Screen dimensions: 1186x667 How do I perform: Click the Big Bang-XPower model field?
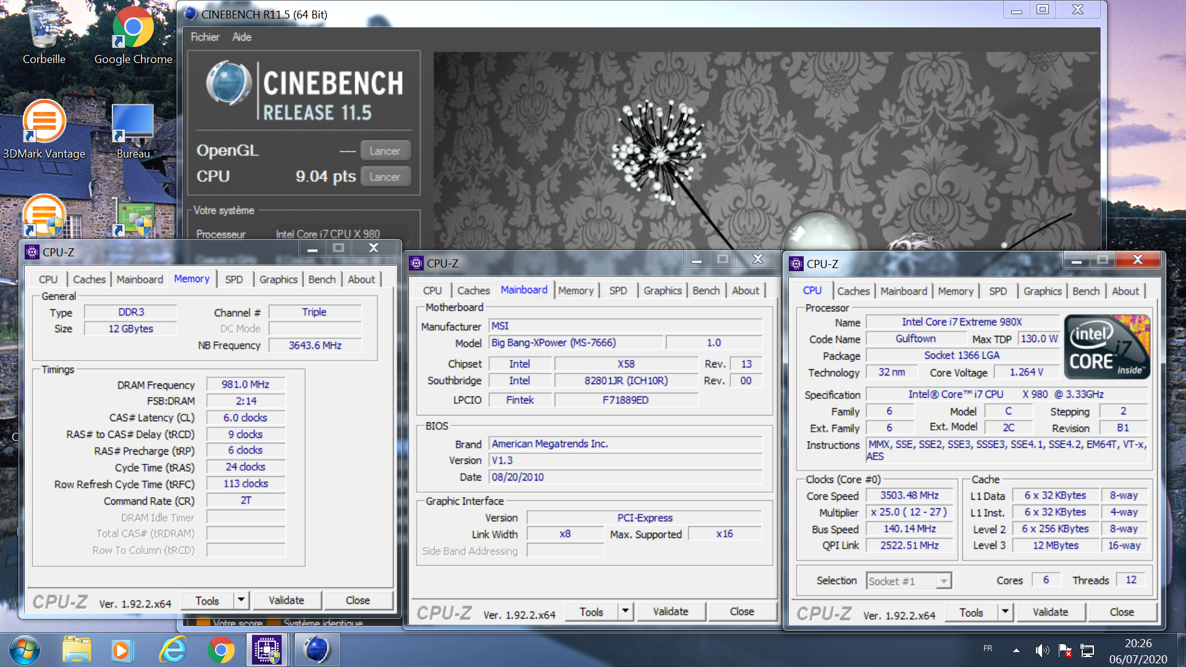[x=576, y=342]
